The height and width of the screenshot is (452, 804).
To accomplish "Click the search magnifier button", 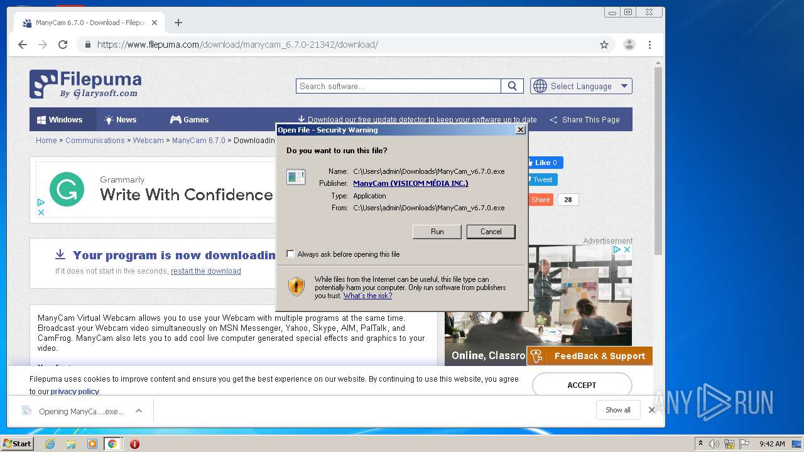I will pyautogui.click(x=512, y=86).
